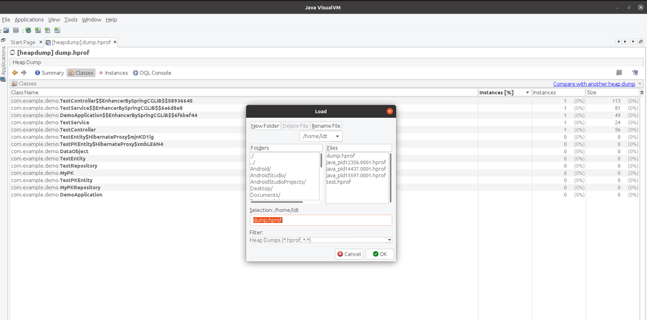Click the Save toolbar icon

(16, 30)
